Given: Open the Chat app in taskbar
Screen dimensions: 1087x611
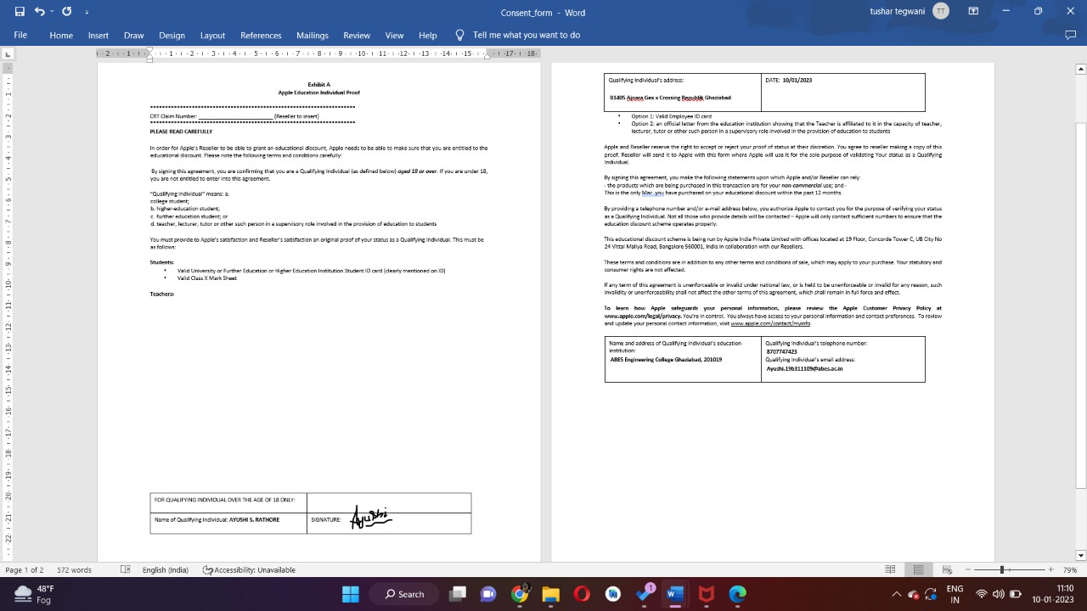Looking at the screenshot, I should [x=488, y=594].
